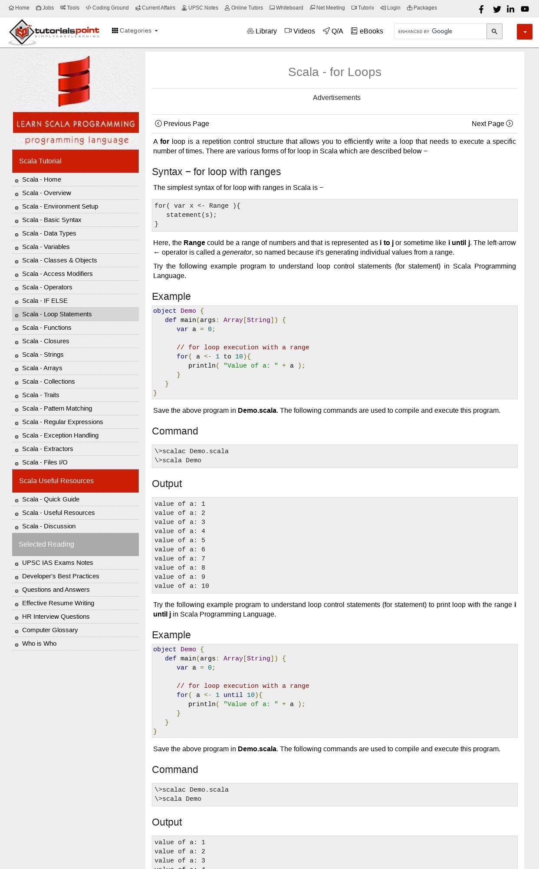This screenshot has height=869, width=539.
Task: Open Tutorix link
Action: (363, 8)
